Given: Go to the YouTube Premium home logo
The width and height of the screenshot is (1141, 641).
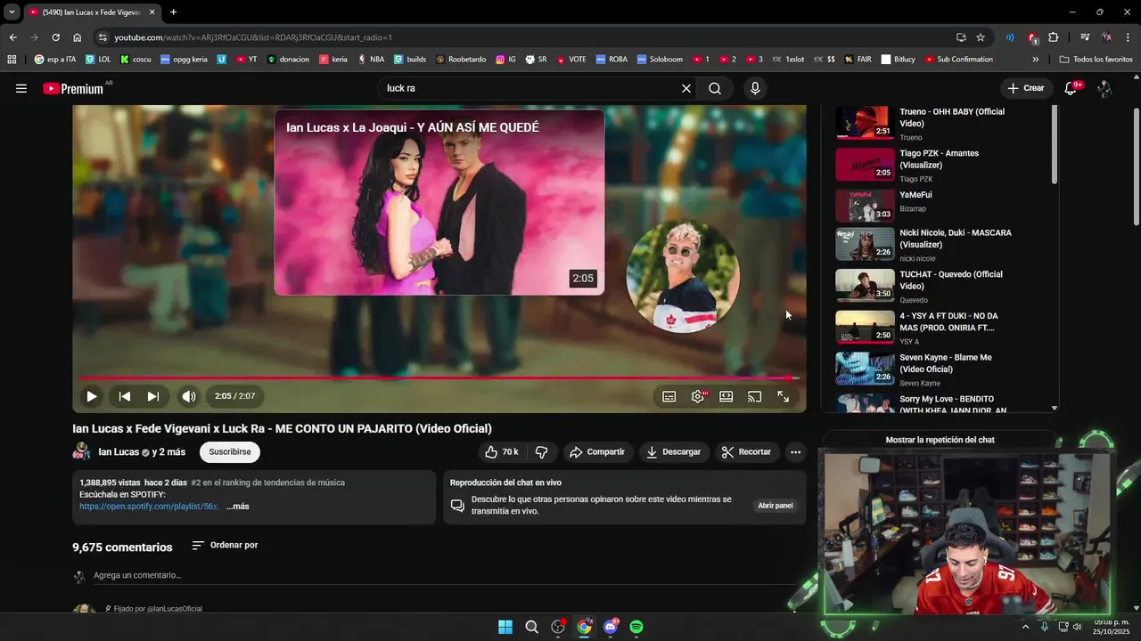Looking at the screenshot, I should coord(73,88).
